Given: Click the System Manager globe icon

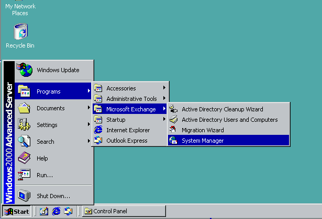Looking at the screenshot, I should pos(173,141).
